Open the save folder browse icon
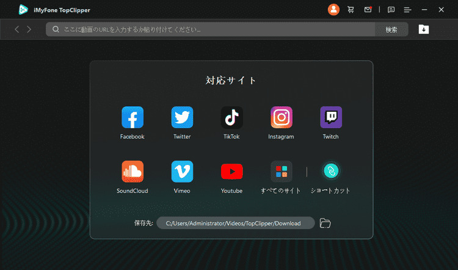 (x=325, y=223)
